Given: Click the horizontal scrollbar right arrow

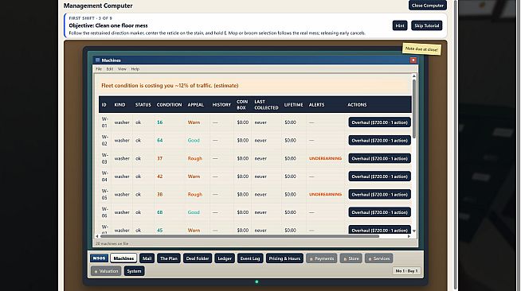Looking at the screenshot, I should (409, 236).
